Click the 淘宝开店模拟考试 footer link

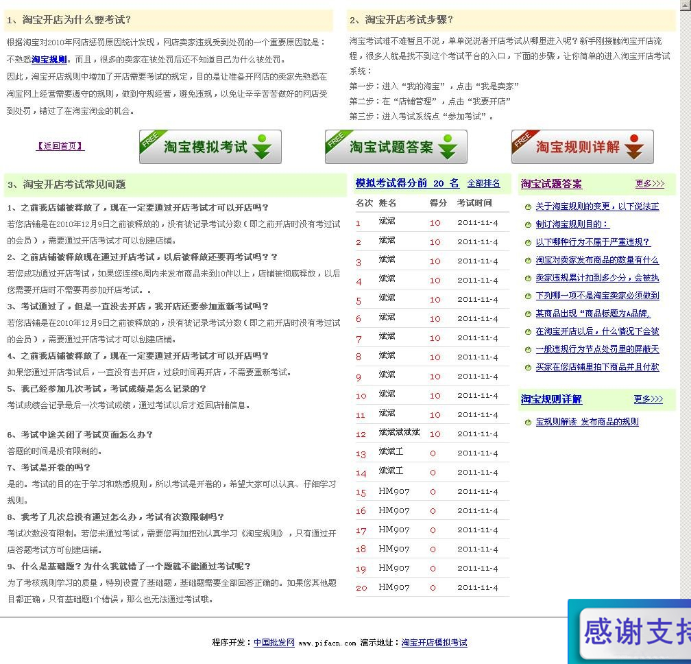point(434,643)
